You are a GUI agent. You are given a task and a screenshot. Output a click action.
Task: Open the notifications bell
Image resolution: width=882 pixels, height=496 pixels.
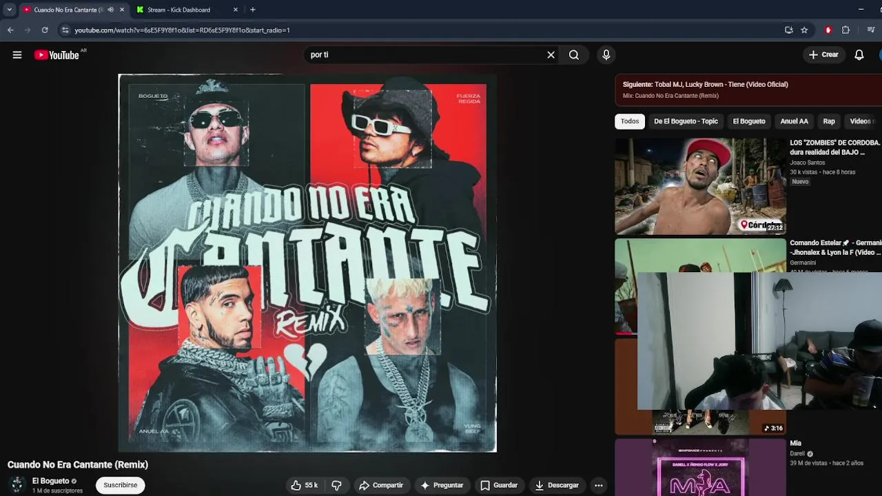tap(859, 55)
